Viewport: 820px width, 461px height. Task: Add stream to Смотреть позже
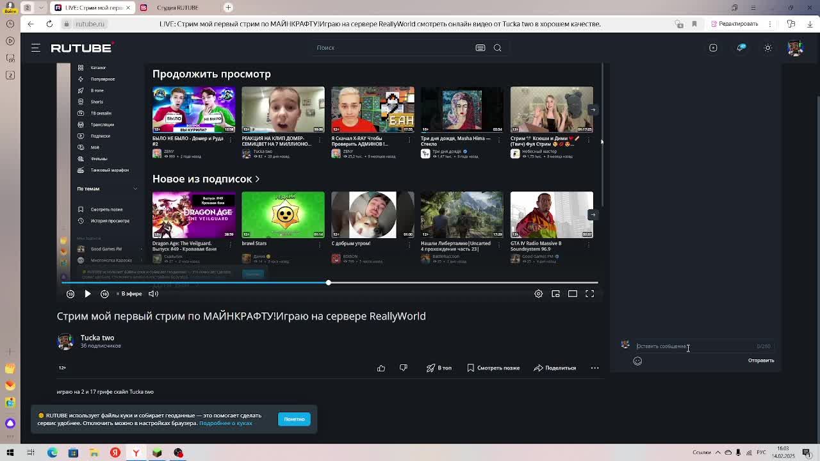(493, 368)
